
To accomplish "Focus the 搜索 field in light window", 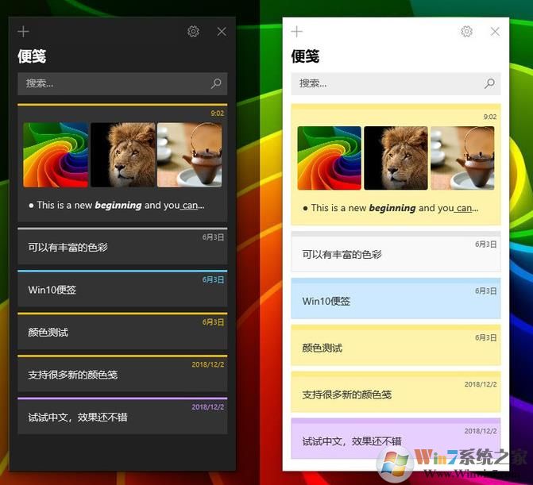I will tap(396, 83).
